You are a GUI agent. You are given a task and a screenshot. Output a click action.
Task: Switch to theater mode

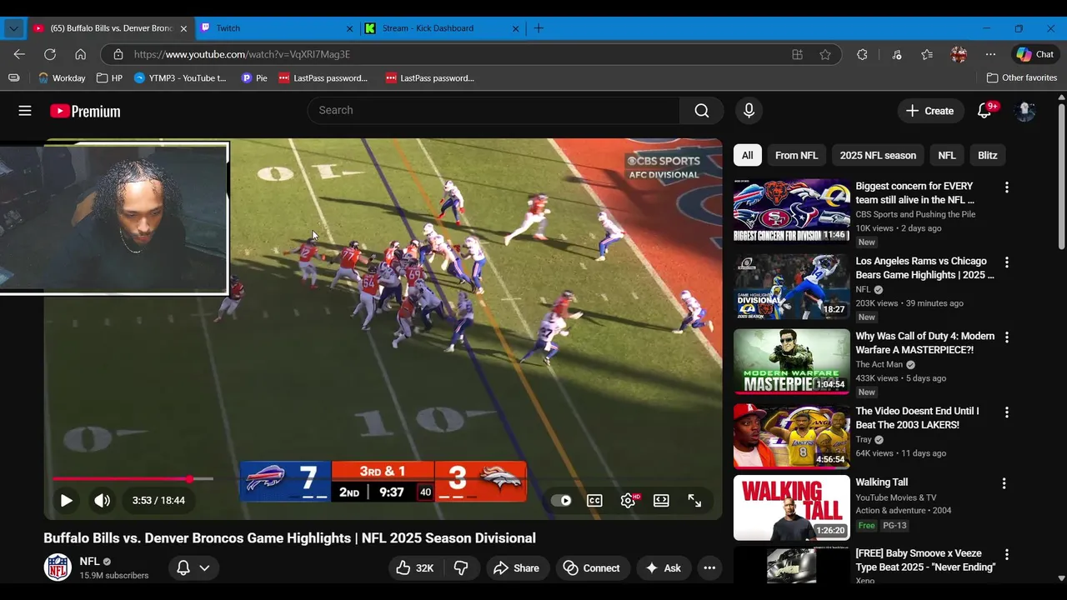661,501
